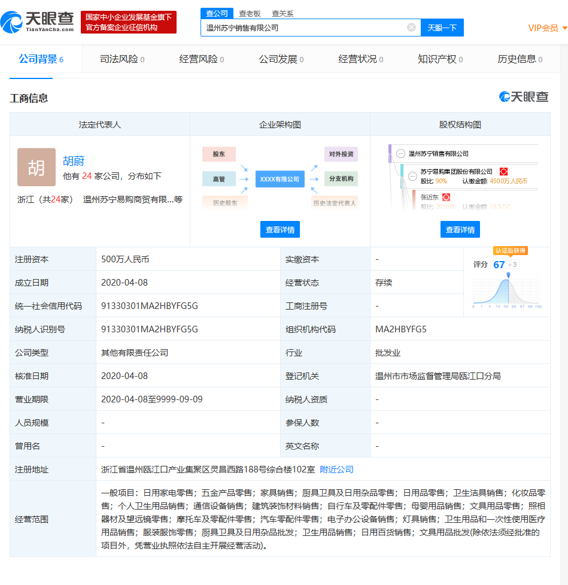
Task: Click the 股东 box in the structure diagram
Action: point(218,154)
